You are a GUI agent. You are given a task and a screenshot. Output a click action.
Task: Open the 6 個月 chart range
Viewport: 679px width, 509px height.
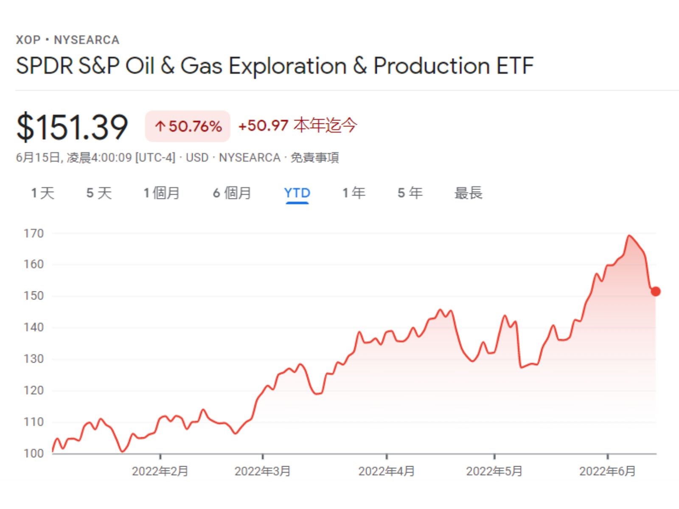click(232, 193)
